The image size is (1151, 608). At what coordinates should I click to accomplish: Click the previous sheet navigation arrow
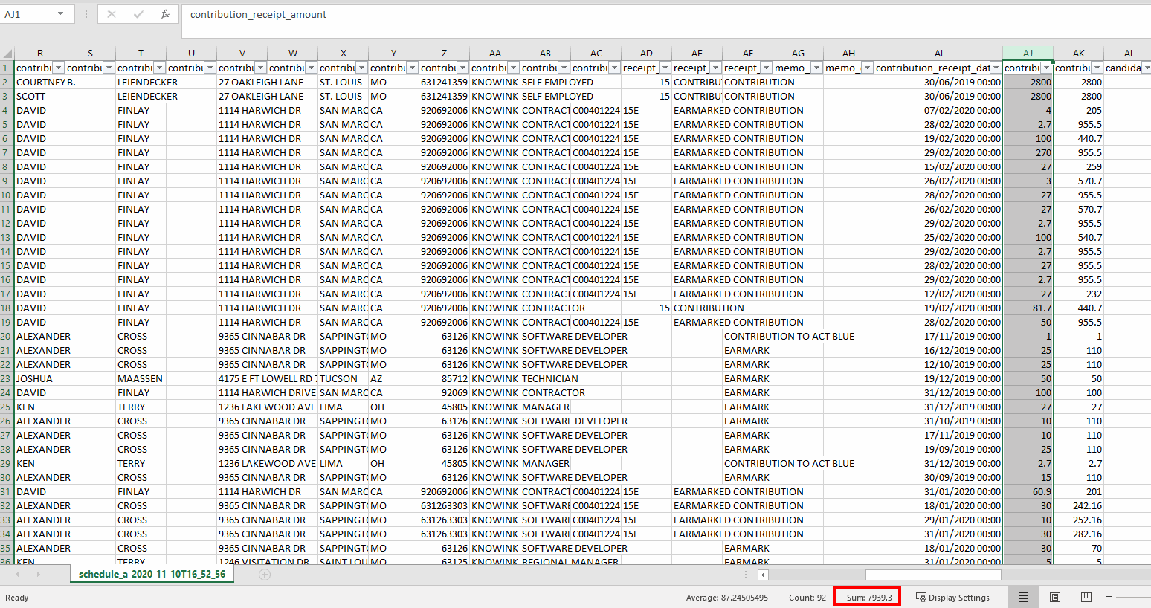(x=19, y=575)
